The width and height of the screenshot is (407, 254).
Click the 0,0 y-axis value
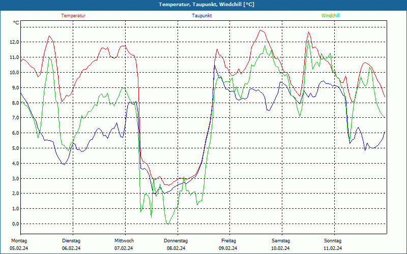pos(16,224)
